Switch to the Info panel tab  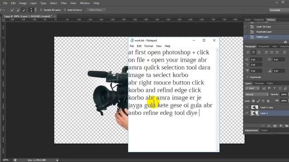(x=275, y=46)
